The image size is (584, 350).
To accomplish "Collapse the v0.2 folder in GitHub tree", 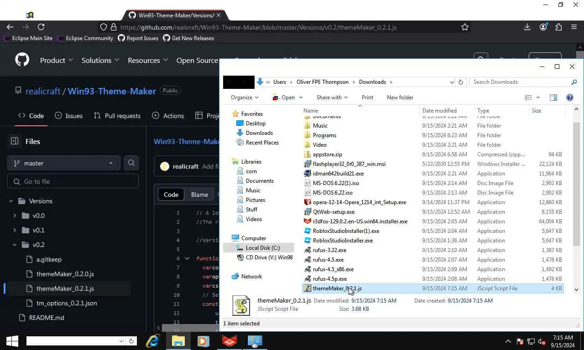I will pyautogui.click(x=15, y=245).
